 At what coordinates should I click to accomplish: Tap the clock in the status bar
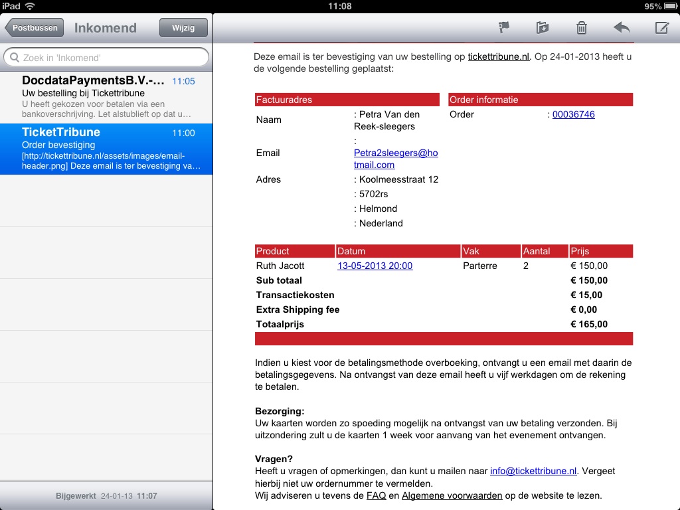[x=339, y=6]
